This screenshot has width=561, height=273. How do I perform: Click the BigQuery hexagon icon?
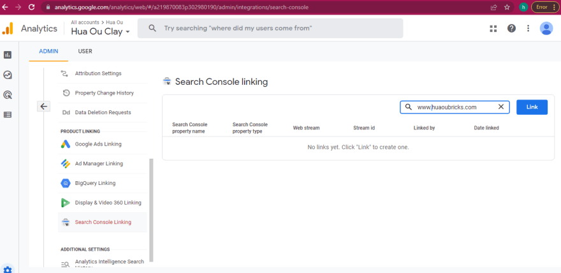click(66, 183)
